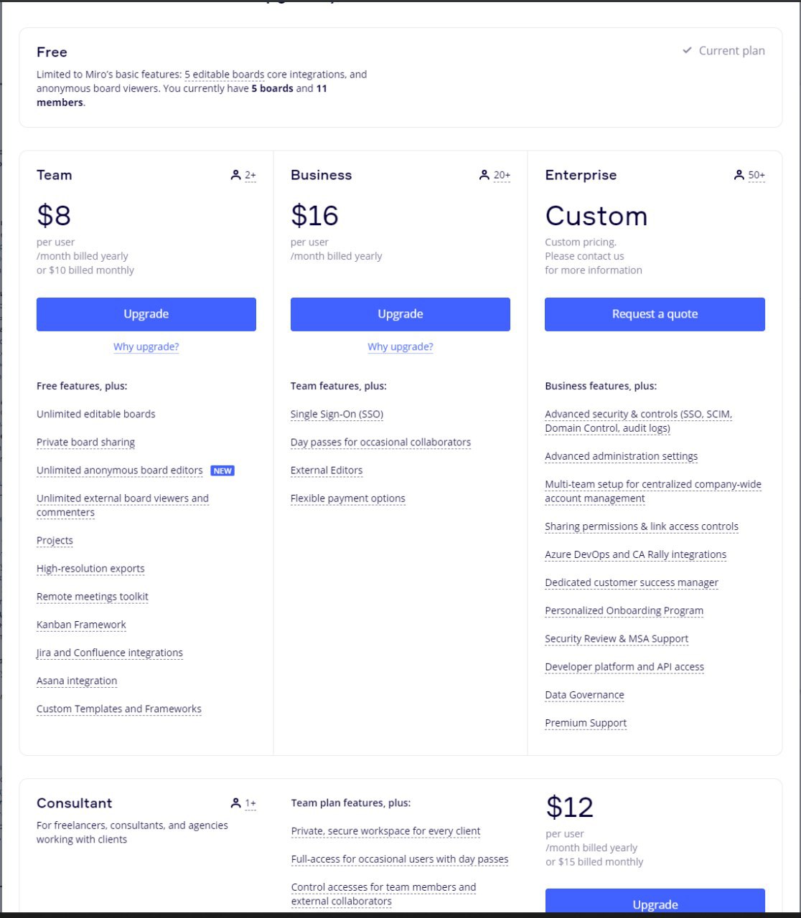Image resolution: width=801 pixels, height=918 pixels.
Task: Click the Consultant plan 1+ users icon
Action: [235, 803]
